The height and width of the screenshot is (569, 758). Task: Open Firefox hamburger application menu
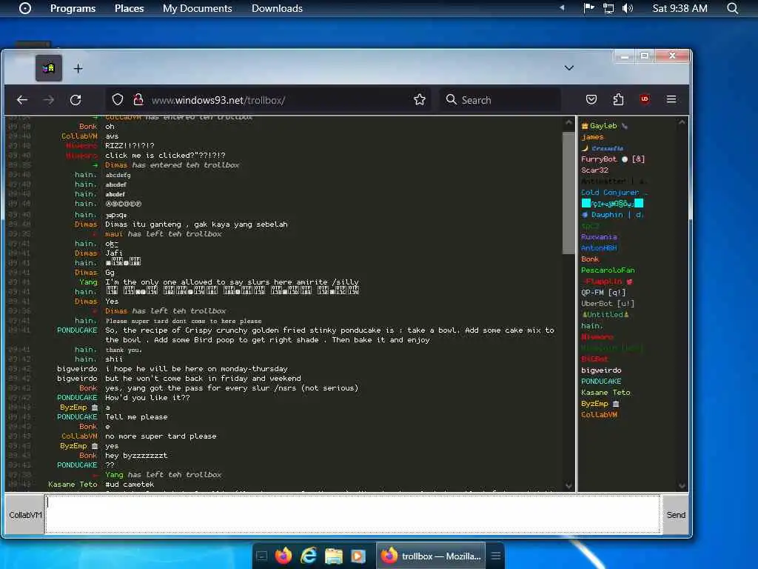coord(671,99)
